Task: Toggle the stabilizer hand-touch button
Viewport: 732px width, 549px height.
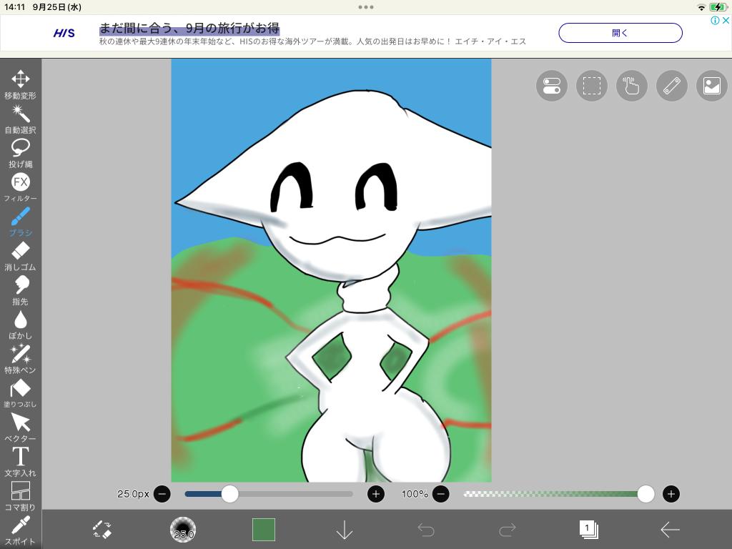Action: point(631,86)
